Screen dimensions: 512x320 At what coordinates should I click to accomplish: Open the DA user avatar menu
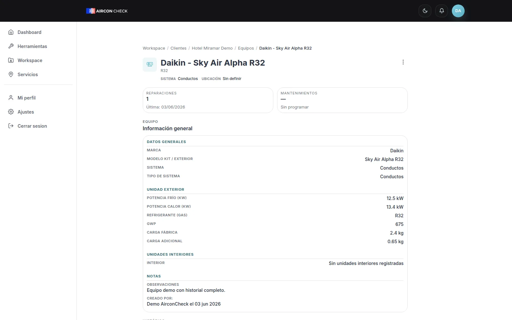pos(458,11)
